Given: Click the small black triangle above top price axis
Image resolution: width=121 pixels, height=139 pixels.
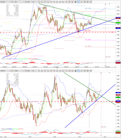Looking at the screenshot, I should (x=109, y=4).
